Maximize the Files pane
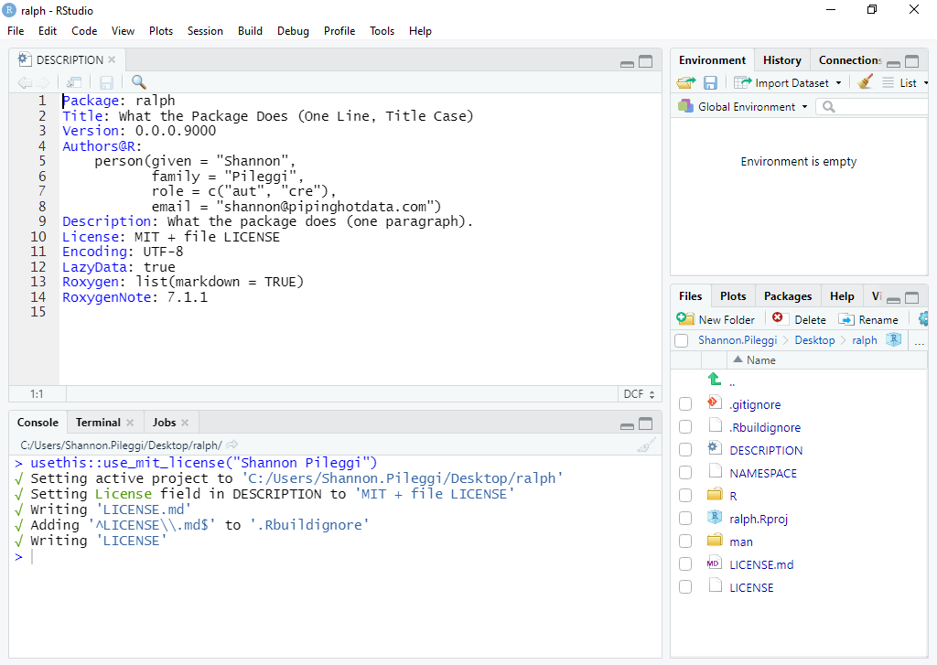This screenshot has height=665, width=937. (912, 297)
